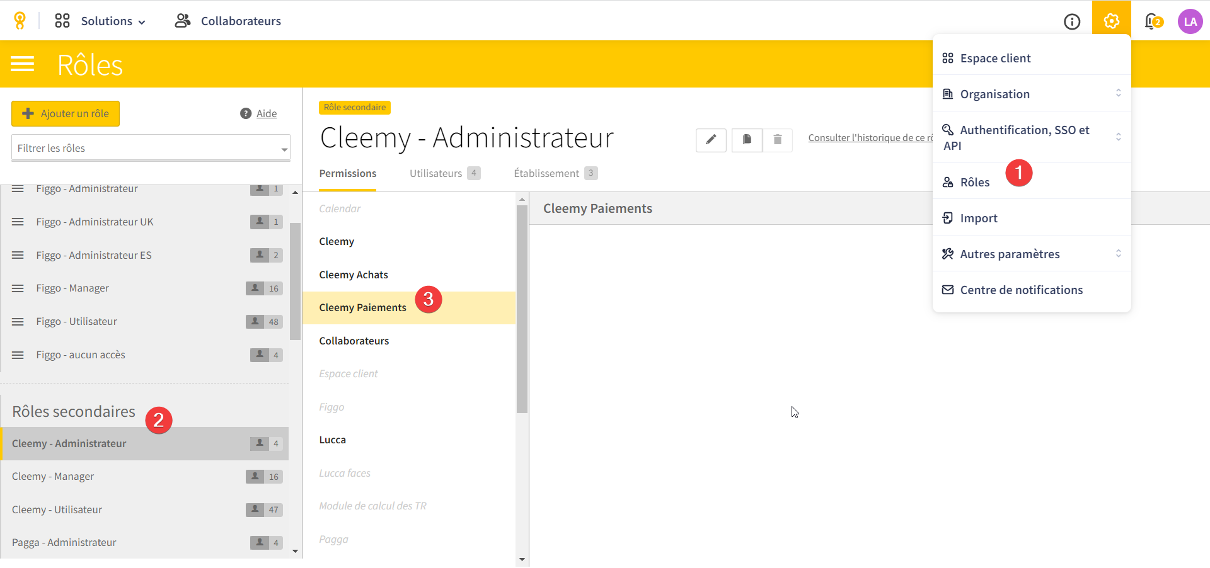Grab the drag handle of Figgo - Manager
The height and width of the screenshot is (568, 1210).
[x=18, y=288]
